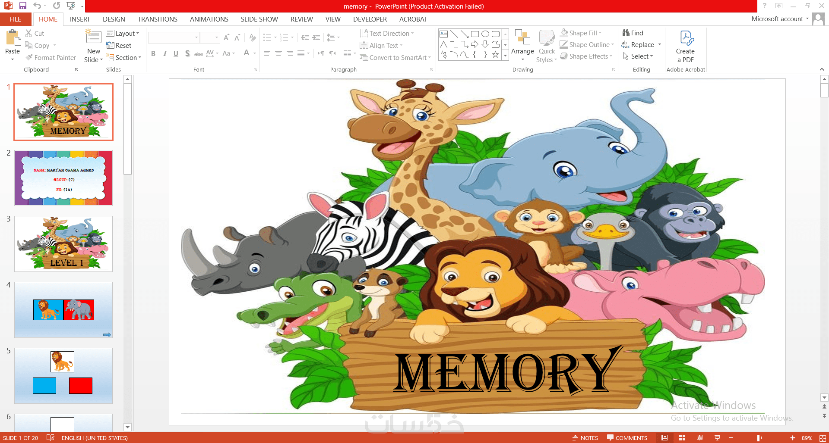This screenshot has width=829, height=443.
Task: Toggle strikethrough formatting
Action: pyautogui.click(x=198, y=53)
